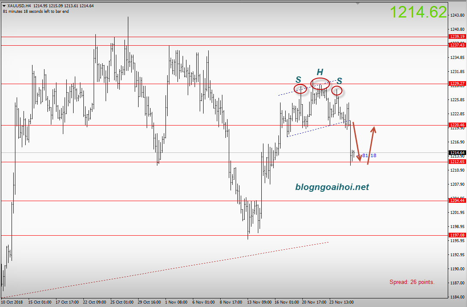Click the 1229.27 resistance level label

tap(456, 84)
